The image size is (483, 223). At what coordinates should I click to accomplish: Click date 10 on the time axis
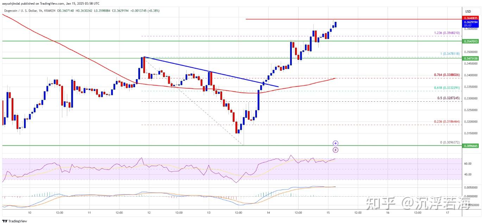pos(30,213)
